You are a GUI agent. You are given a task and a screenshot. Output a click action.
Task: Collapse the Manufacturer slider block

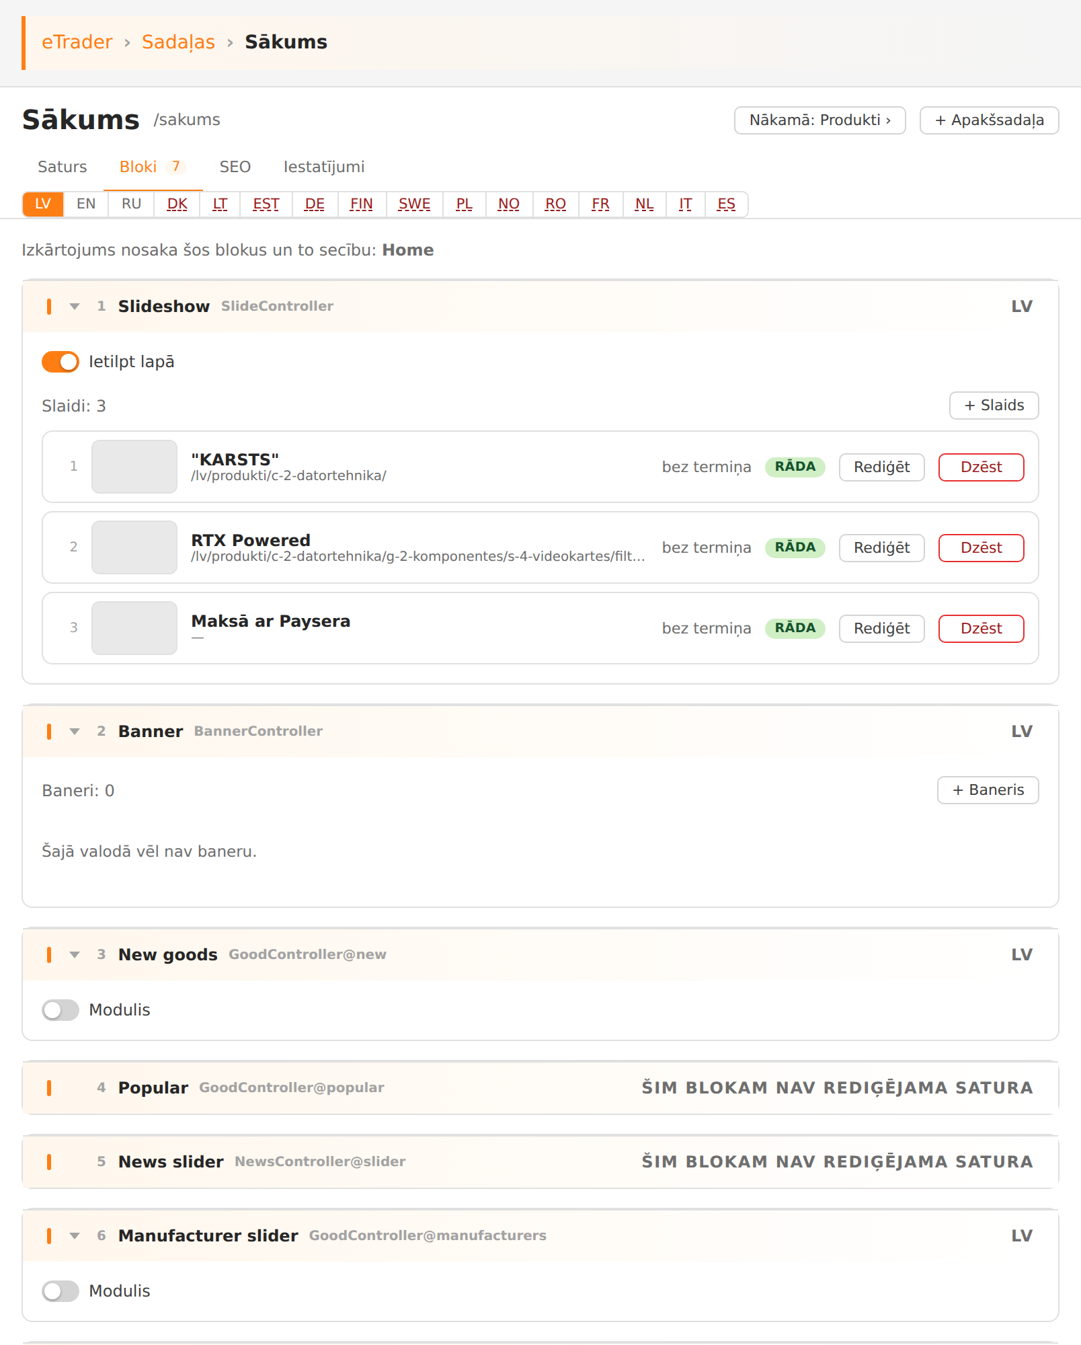[x=75, y=1236]
